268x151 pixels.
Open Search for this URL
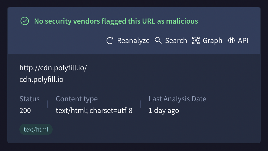(x=176, y=41)
